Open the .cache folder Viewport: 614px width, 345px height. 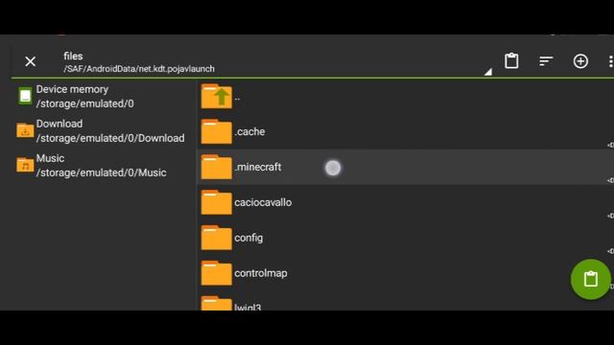[x=405, y=132]
